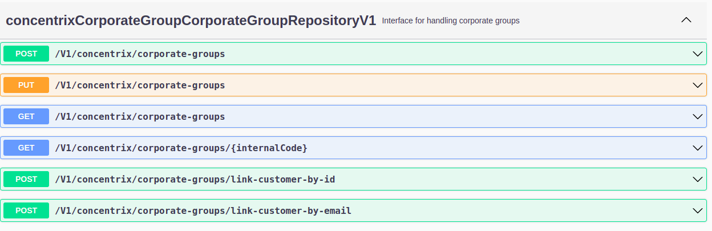This screenshot has width=712, height=231.
Task: Expand chevron on GET corporate-groups row
Action: tap(697, 116)
